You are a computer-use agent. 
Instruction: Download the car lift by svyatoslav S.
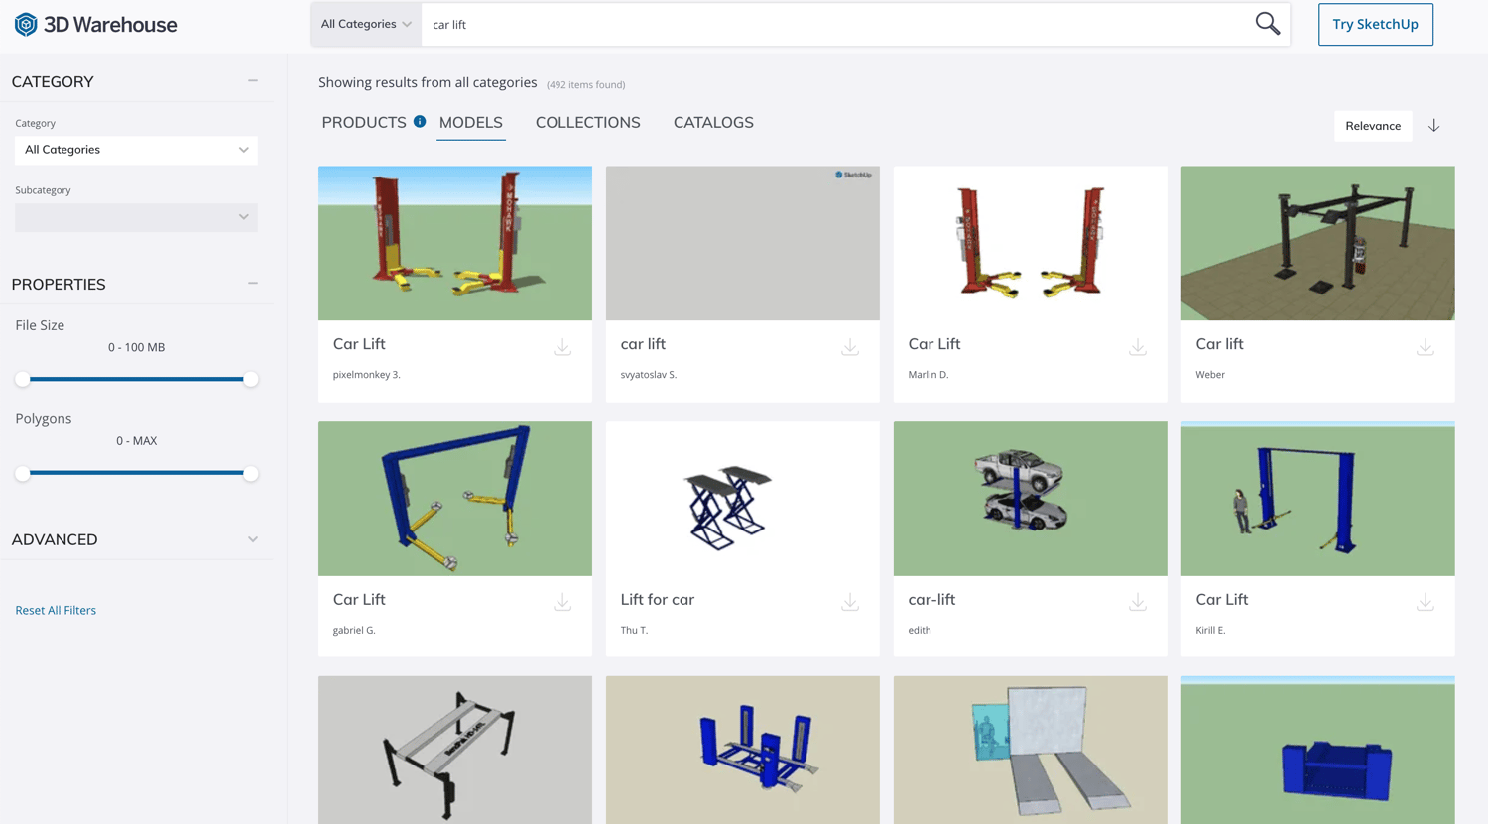click(x=850, y=347)
